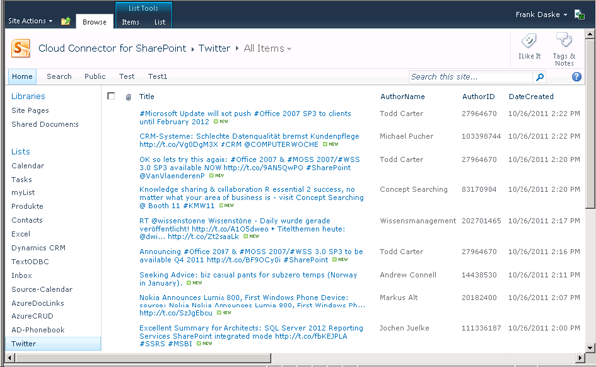Screen dimensions: 596x367
Task: Sort by the AuthorID column header
Action: pyautogui.click(x=478, y=97)
